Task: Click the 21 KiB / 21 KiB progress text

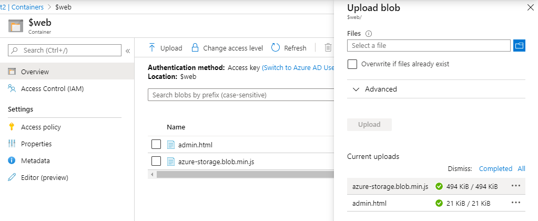Action: point(469,204)
